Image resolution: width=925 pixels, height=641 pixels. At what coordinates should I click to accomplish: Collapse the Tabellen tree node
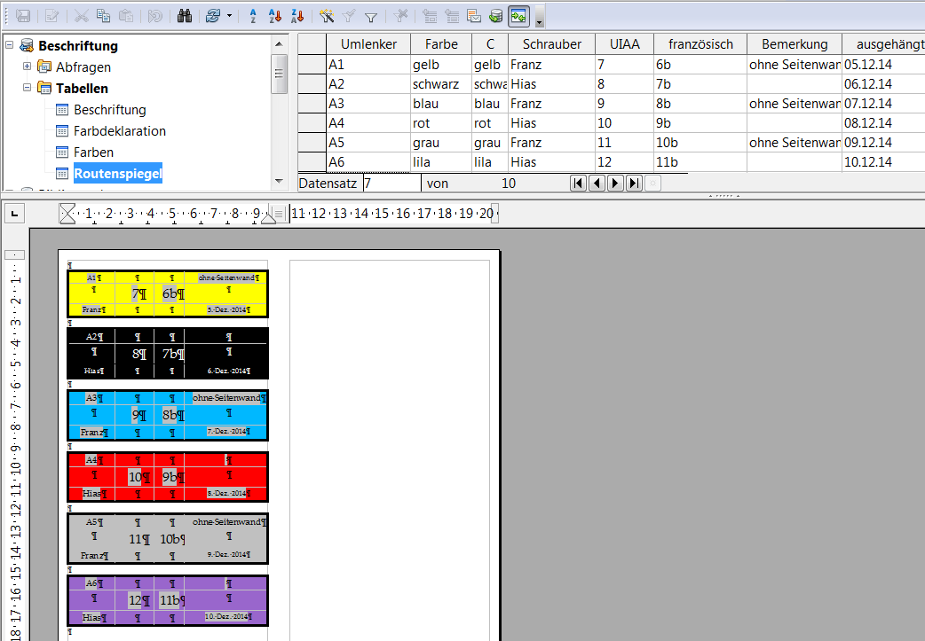tap(28, 88)
